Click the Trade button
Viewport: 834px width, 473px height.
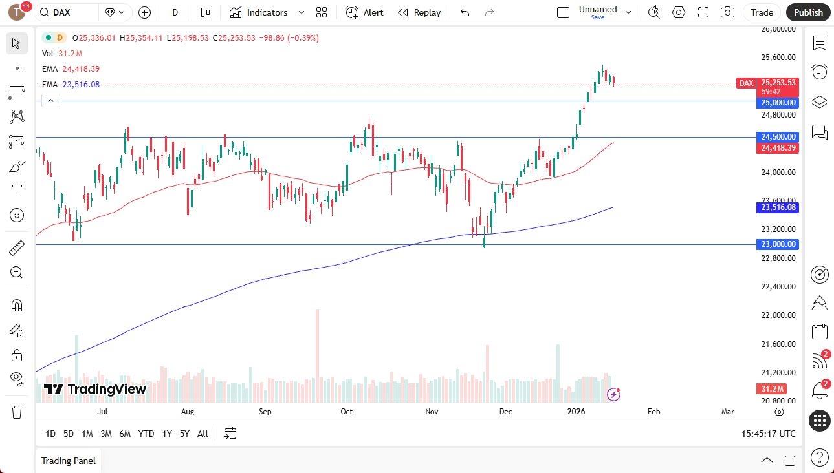coord(762,12)
